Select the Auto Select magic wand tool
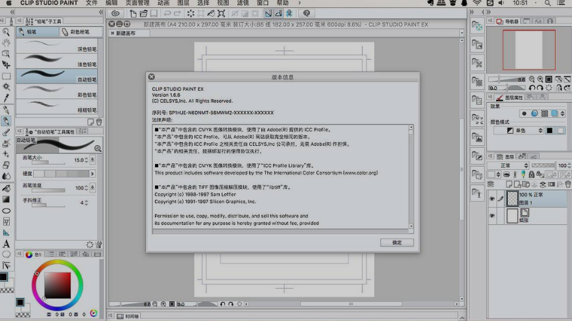The height and width of the screenshot is (321, 572). [6, 87]
